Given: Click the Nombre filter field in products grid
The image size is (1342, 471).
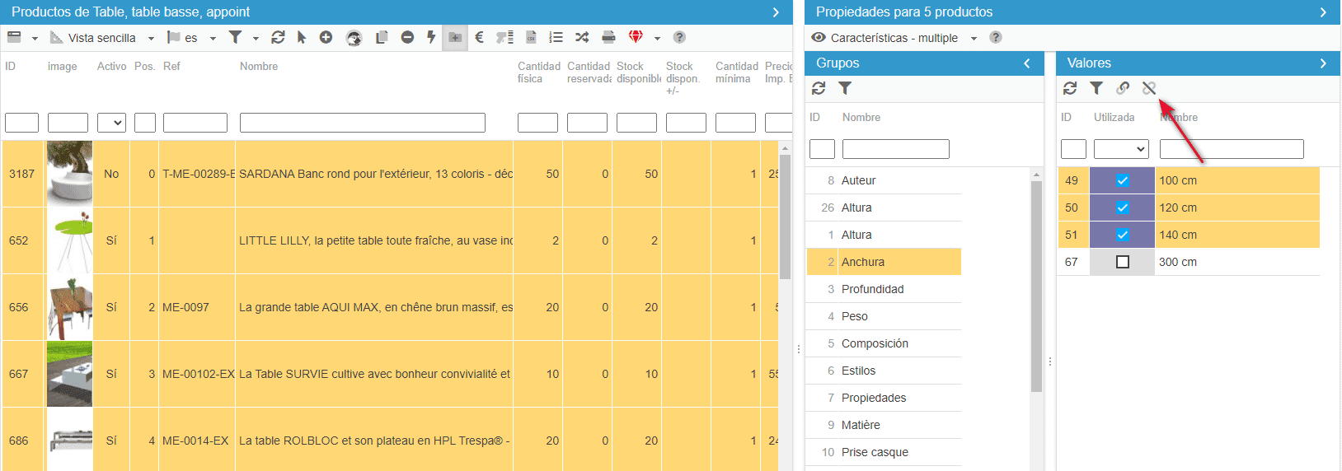Looking at the screenshot, I should (362, 123).
